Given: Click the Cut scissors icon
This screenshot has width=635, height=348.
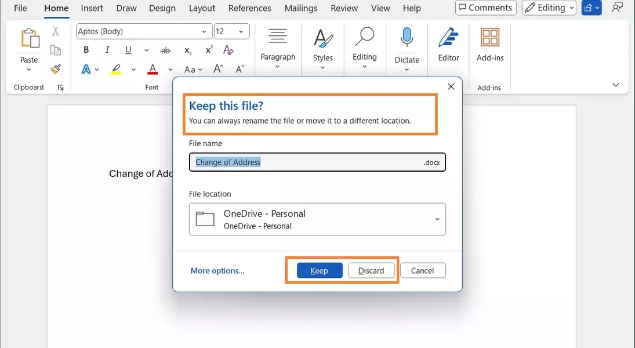Looking at the screenshot, I should click(56, 31).
